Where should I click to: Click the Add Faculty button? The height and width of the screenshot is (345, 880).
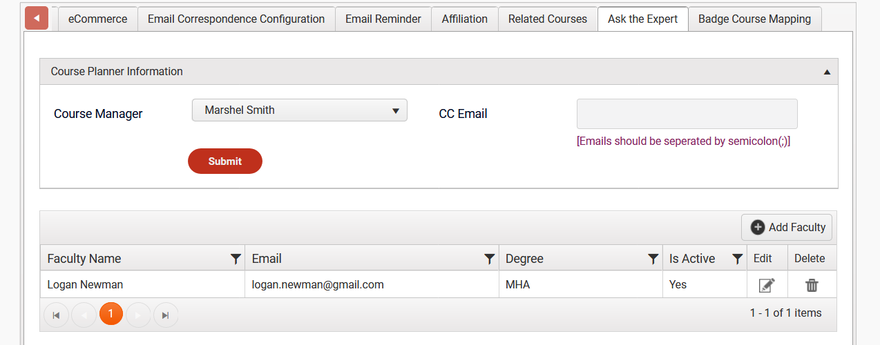(x=787, y=227)
